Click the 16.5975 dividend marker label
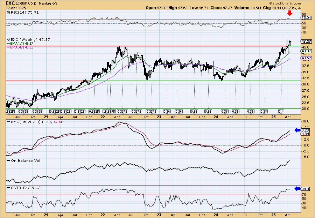Viewport: 315px width, 218px height. coord(109,112)
